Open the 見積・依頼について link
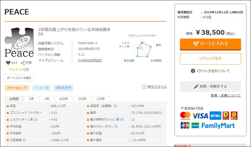The image size is (251, 147). pyautogui.click(x=226, y=96)
